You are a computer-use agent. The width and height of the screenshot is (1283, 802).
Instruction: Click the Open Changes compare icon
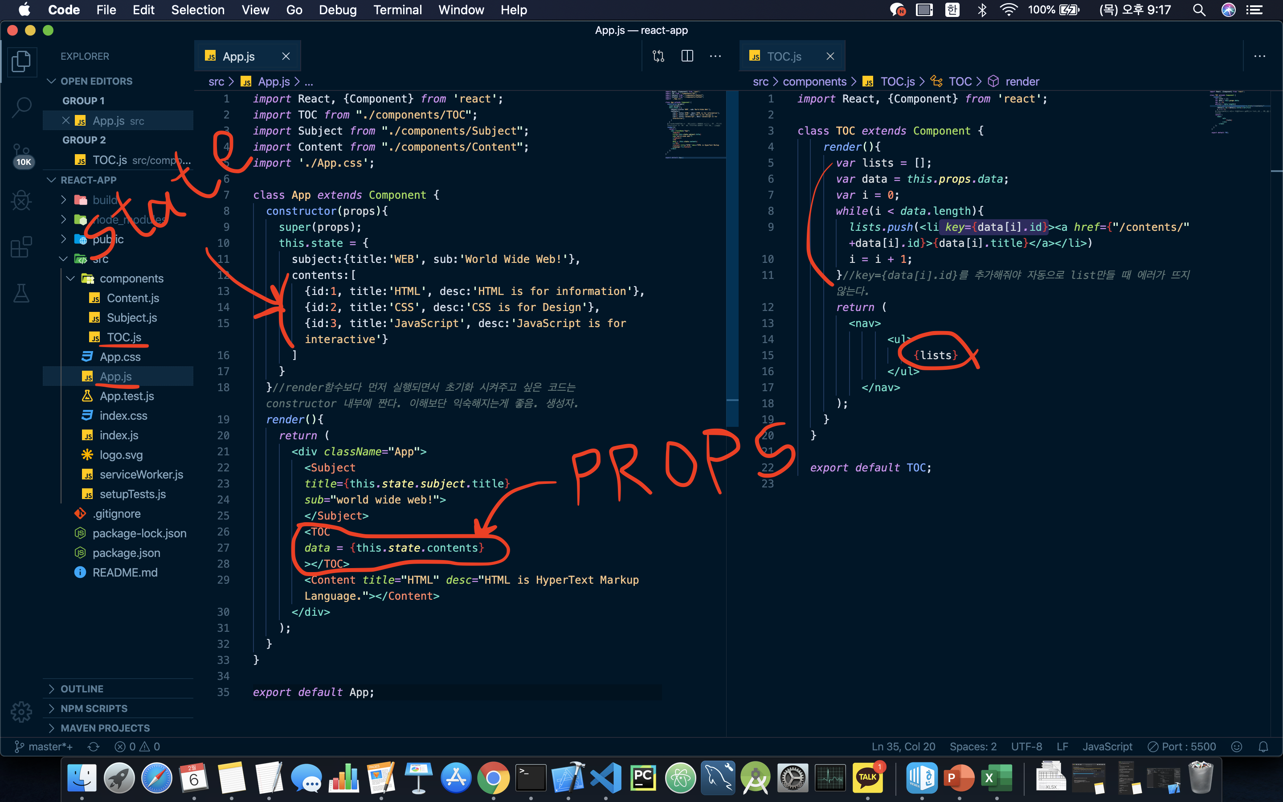658,56
